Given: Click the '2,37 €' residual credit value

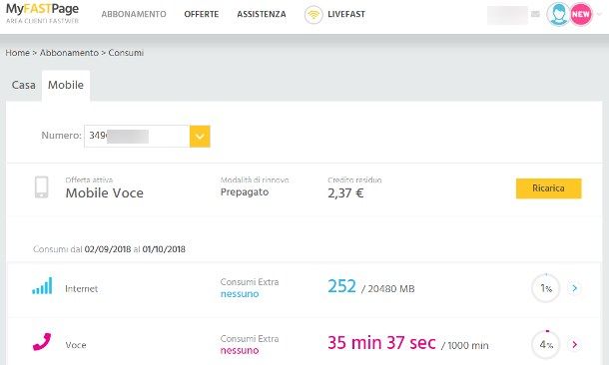Looking at the screenshot, I should [345, 193].
